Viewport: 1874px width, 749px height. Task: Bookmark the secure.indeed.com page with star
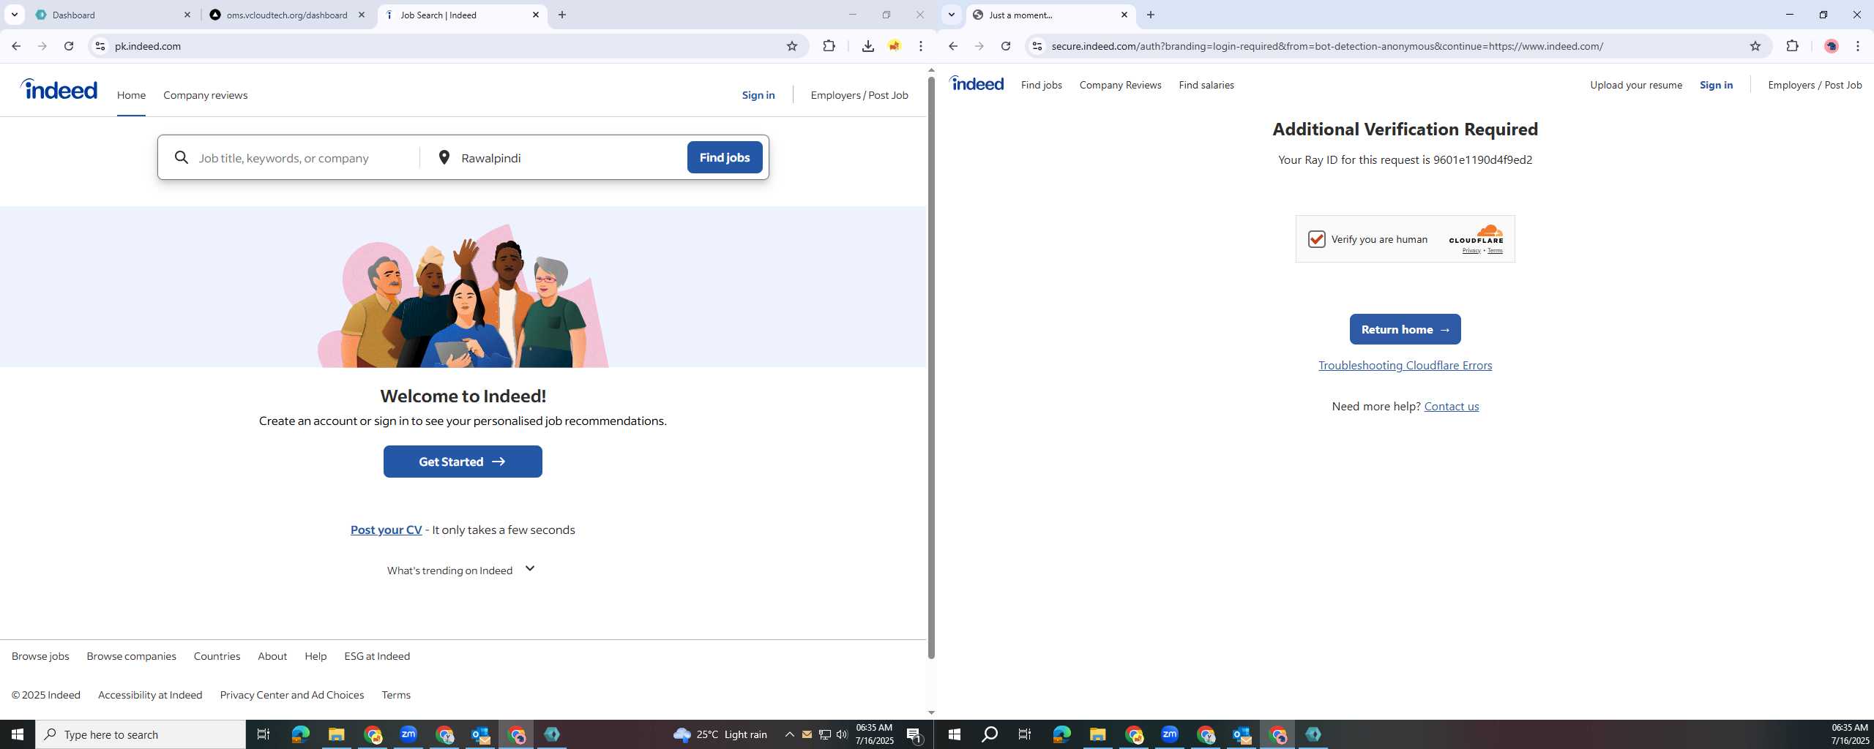tap(1755, 46)
